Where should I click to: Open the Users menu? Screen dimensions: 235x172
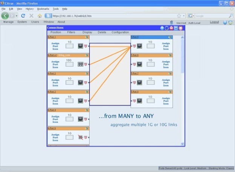(35, 22)
